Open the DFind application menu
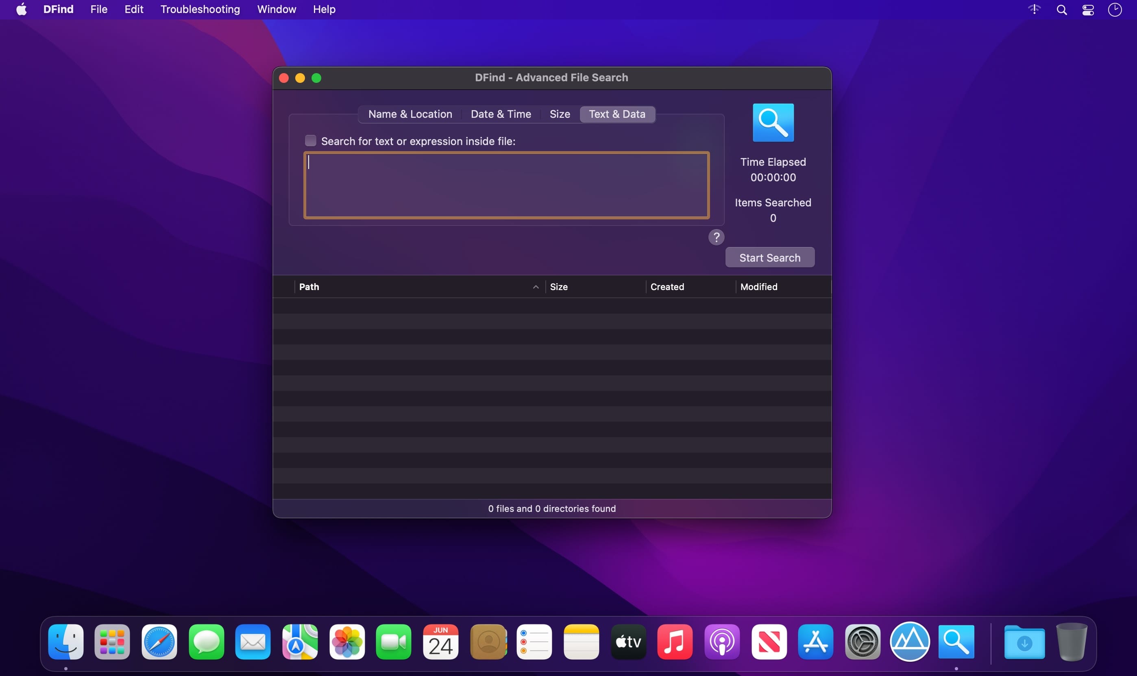Viewport: 1137px width, 676px height. click(x=58, y=9)
